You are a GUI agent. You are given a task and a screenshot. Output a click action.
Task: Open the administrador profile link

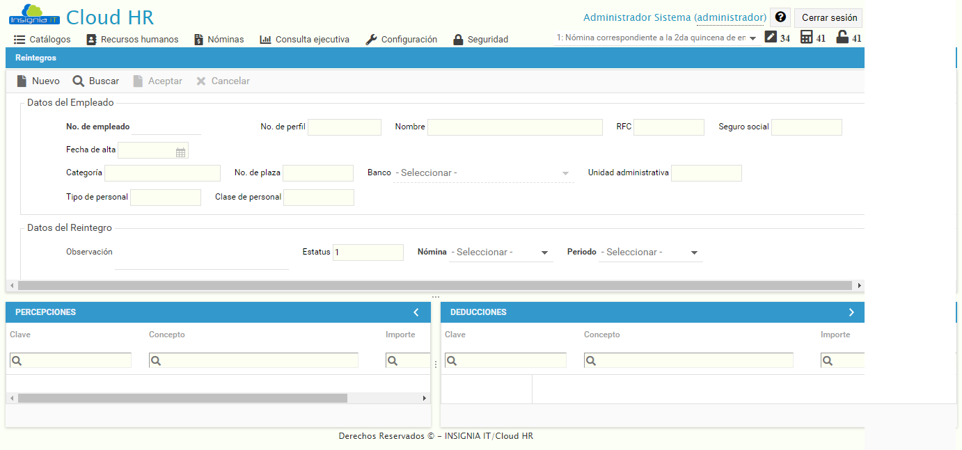point(730,16)
